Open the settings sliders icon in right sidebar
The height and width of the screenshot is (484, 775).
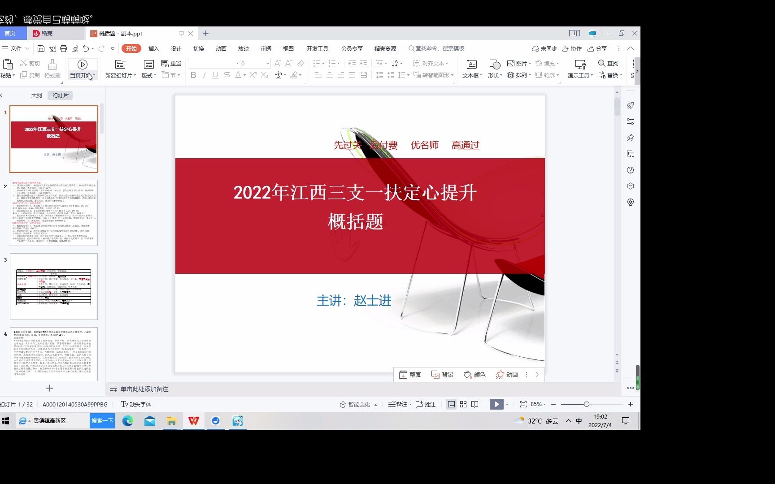click(631, 122)
